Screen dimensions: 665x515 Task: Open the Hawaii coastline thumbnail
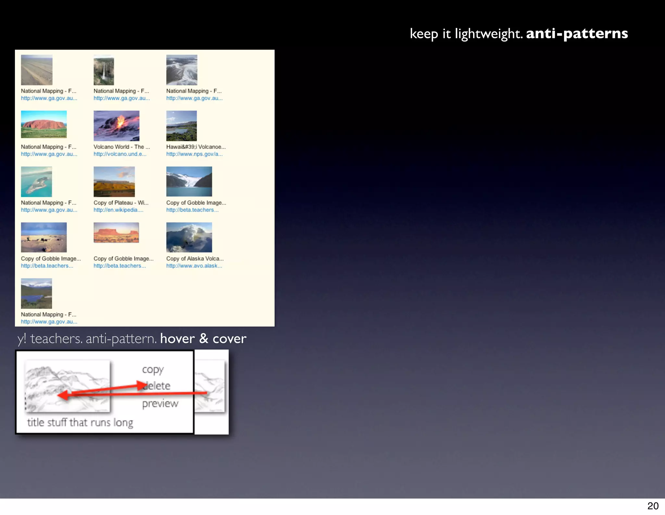182,126
